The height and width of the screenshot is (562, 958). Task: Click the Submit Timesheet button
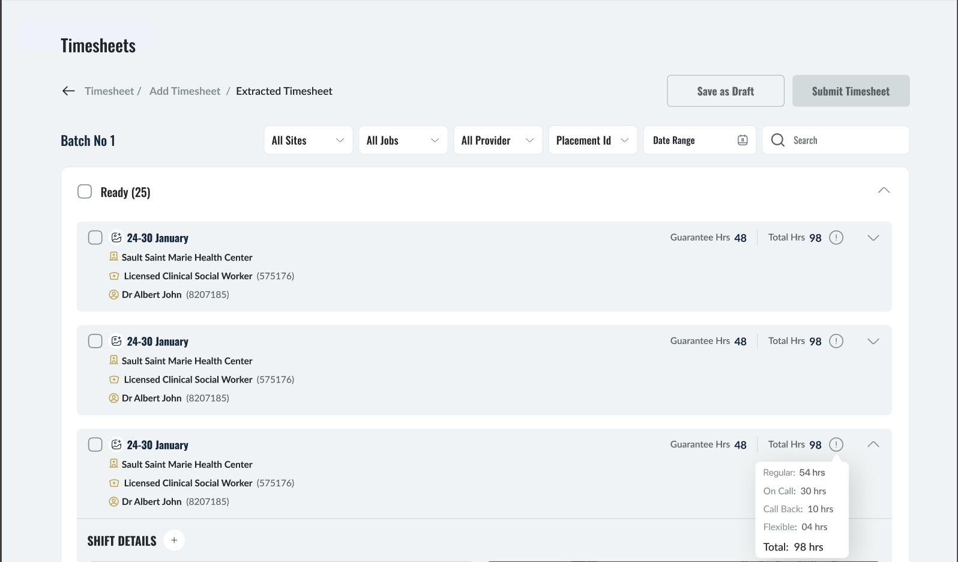click(851, 91)
